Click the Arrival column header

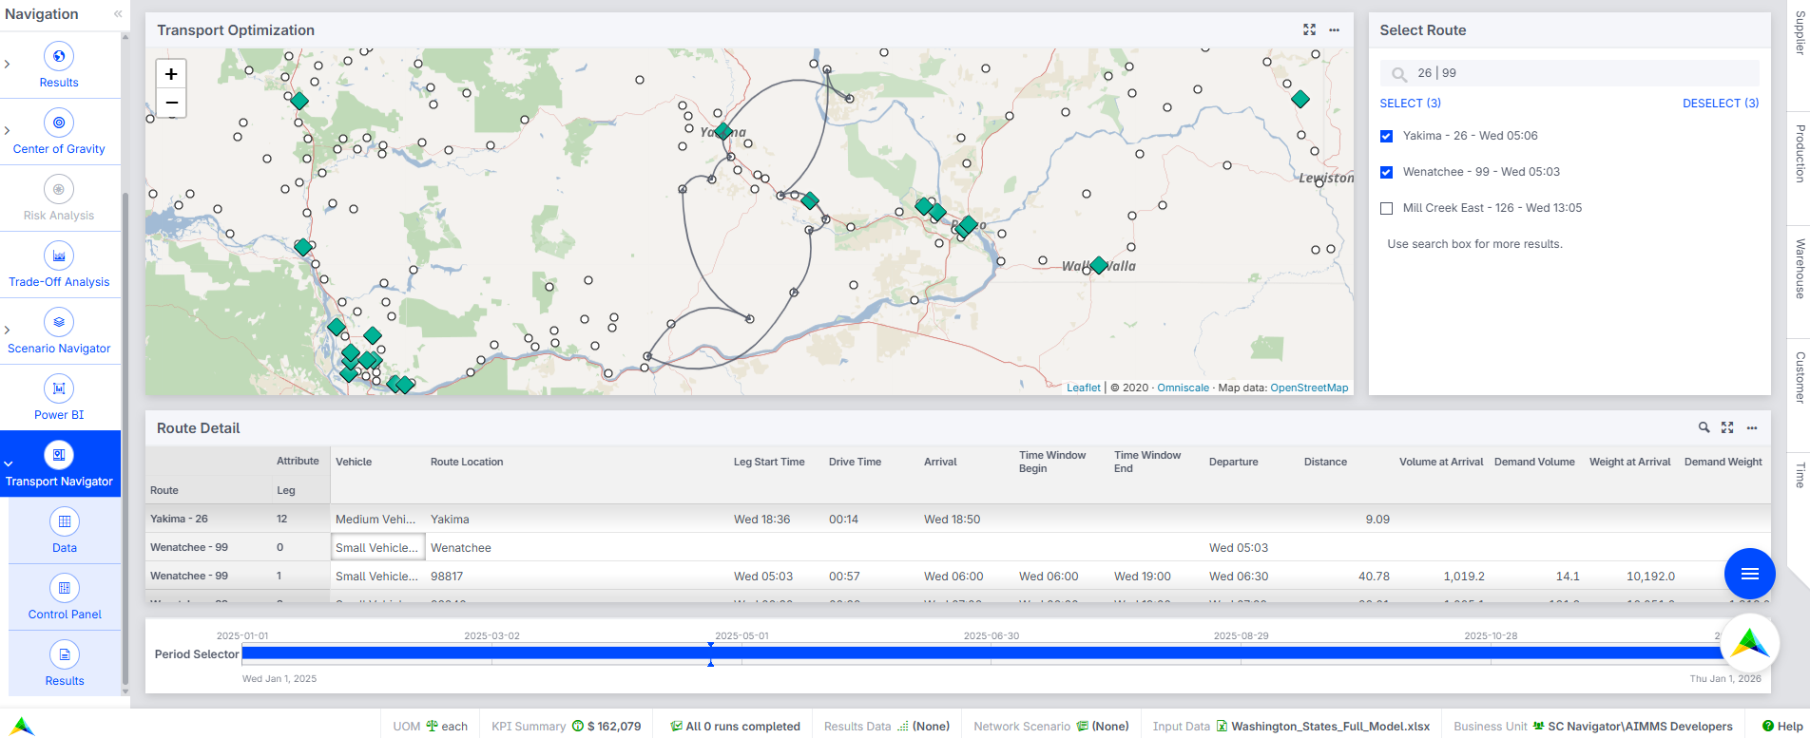coord(940,462)
